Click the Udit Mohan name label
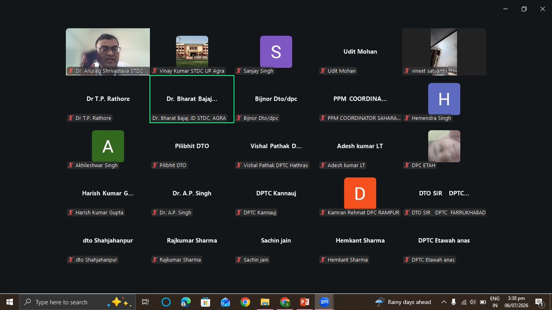Viewport: 552px width, 310px height. 341,71
